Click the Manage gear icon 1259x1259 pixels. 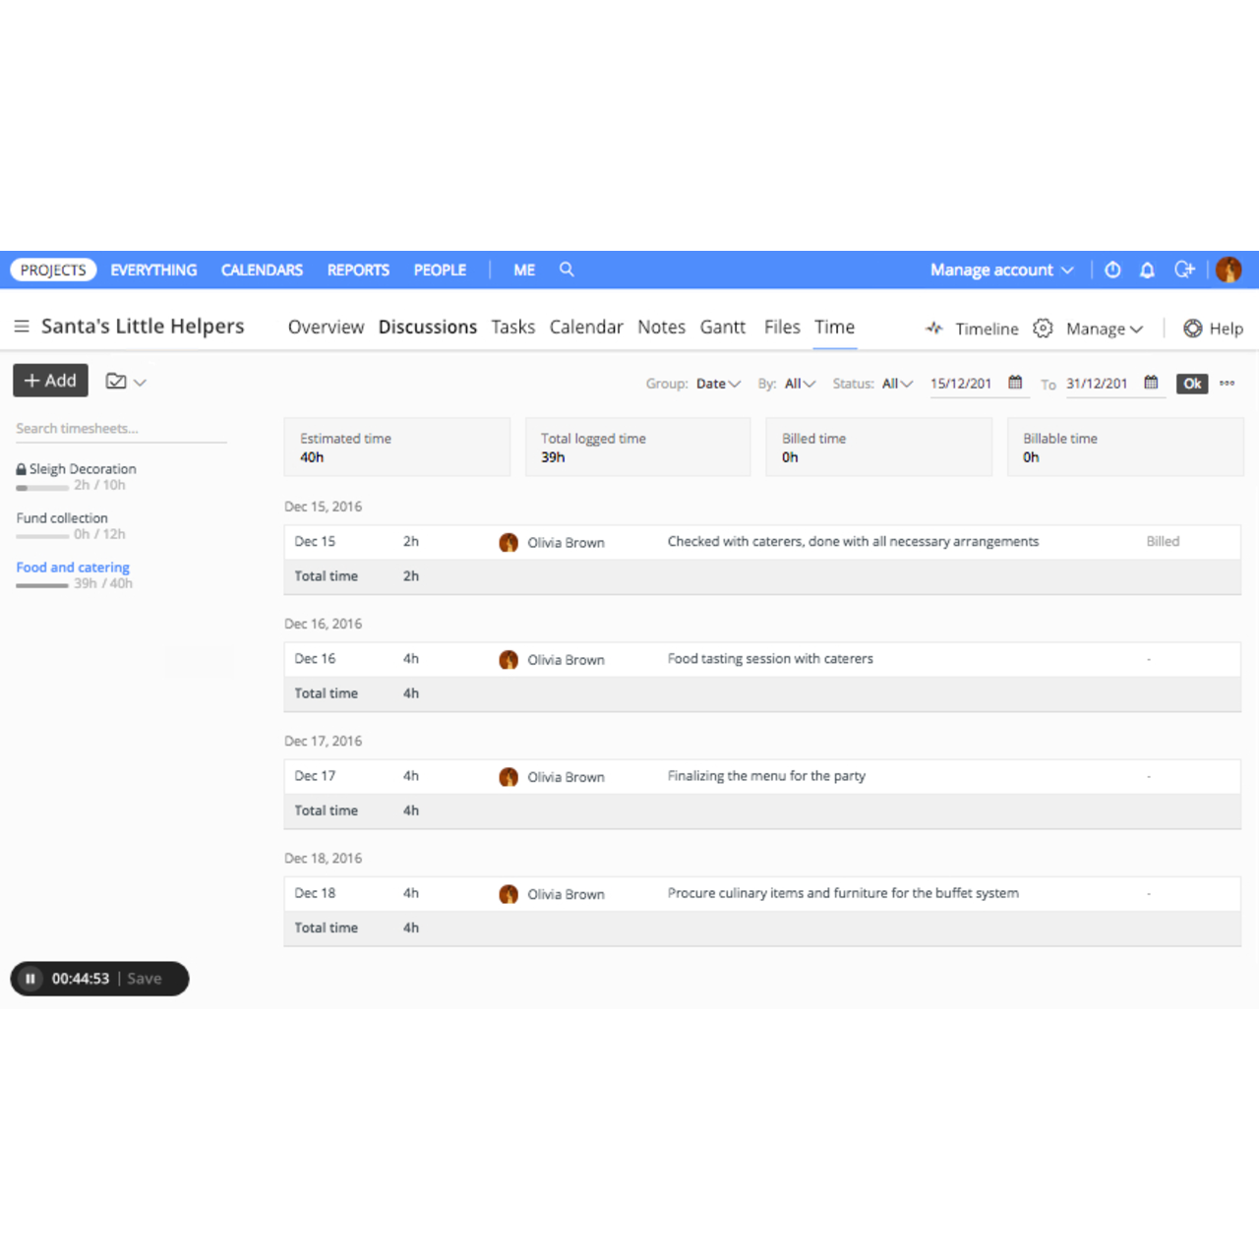click(x=1043, y=328)
